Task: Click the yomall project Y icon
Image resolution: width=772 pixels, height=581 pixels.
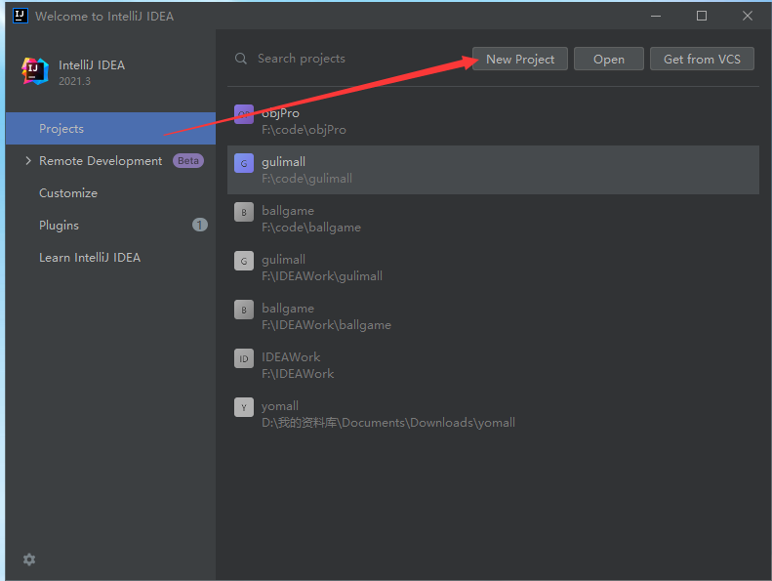Action: click(244, 407)
